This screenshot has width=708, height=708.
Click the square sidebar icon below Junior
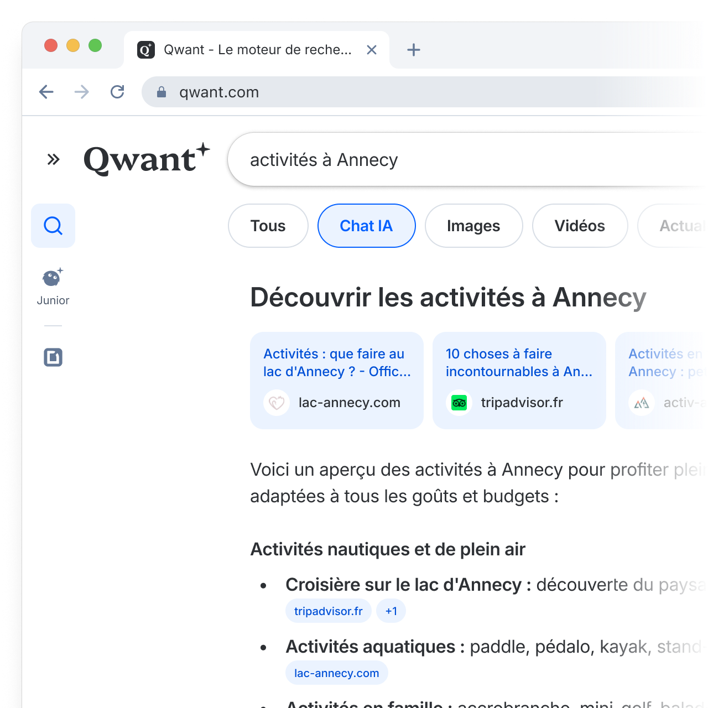(x=53, y=357)
